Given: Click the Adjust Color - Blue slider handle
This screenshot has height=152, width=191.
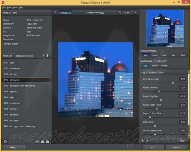Looking at the screenshot, I should point(150,117).
